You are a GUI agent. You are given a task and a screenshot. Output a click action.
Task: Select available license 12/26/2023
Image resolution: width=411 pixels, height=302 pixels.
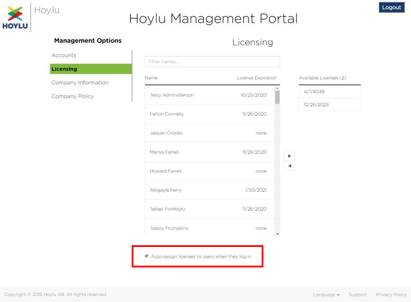click(x=330, y=104)
